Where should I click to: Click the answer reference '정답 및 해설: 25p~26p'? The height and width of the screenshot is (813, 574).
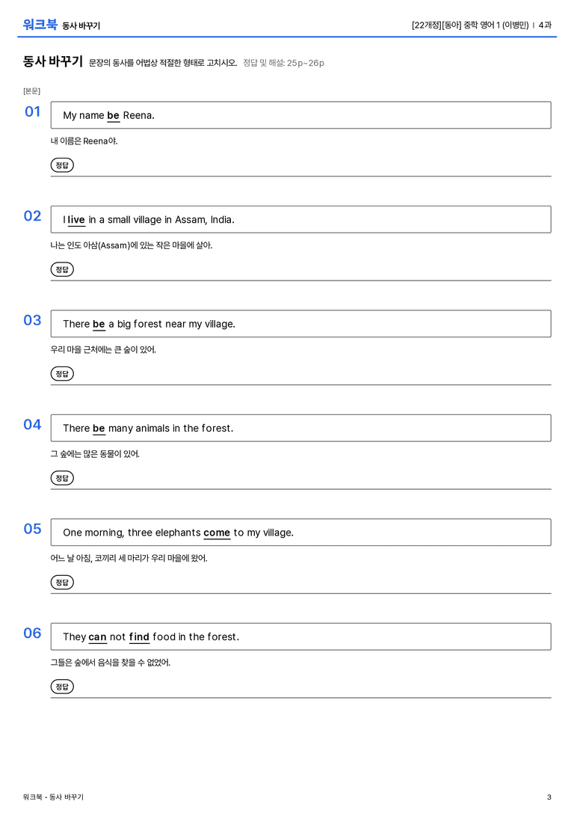(283, 63)
